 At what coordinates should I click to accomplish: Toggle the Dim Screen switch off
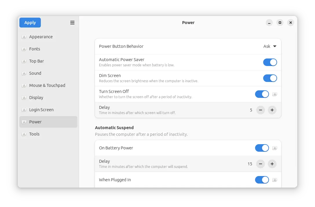[270, 78]
